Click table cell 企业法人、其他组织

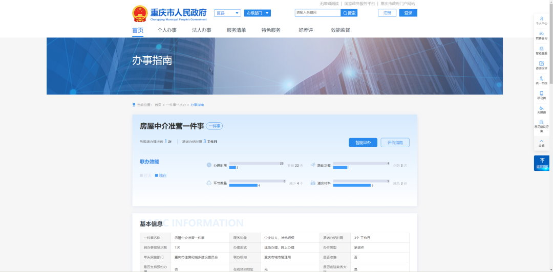(290, 238)
